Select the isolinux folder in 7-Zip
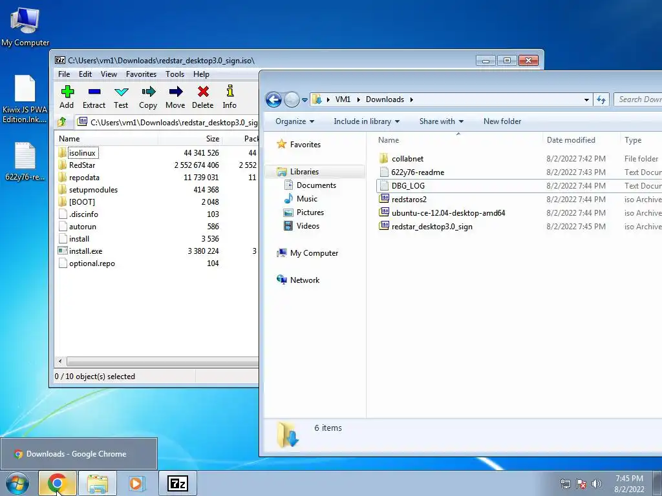 83,152
